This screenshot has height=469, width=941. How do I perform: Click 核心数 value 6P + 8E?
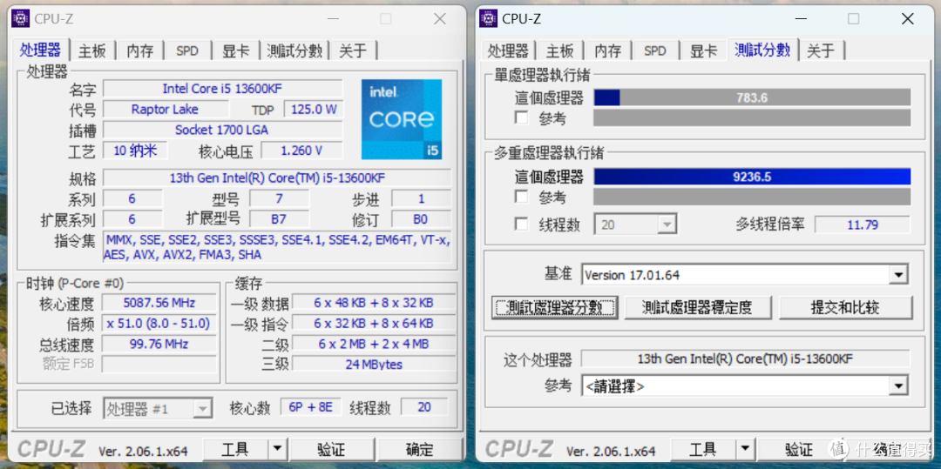(311, 407)
